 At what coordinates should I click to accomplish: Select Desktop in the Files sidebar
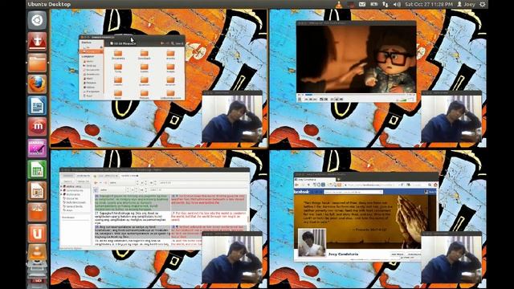[91, 66]
